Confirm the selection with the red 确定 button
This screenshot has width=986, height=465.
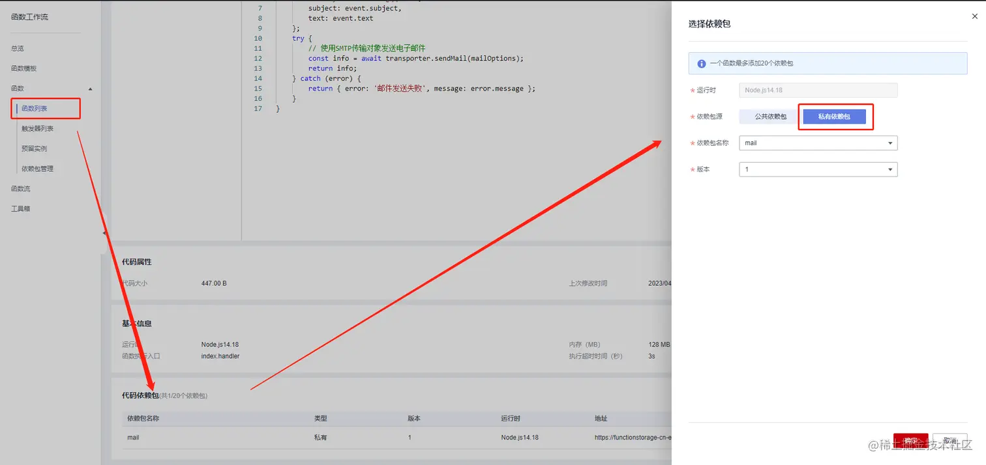pyautogui.click(x=910, y=441)
